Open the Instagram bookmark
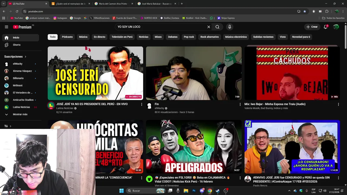The height and width of the screenshot is (195, 347). [x=60, y=18]
